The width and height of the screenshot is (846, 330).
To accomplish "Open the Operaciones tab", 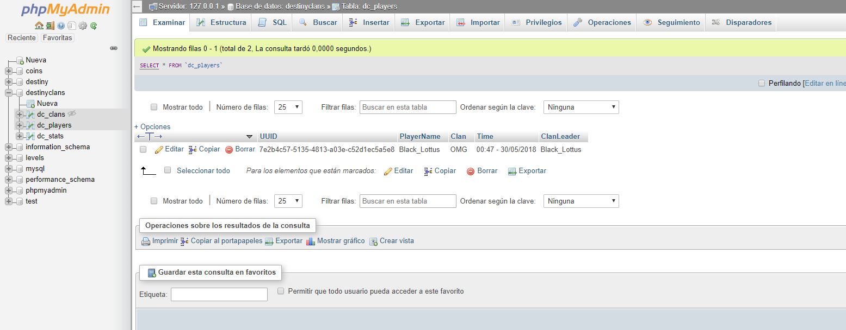I will [602, 22].
